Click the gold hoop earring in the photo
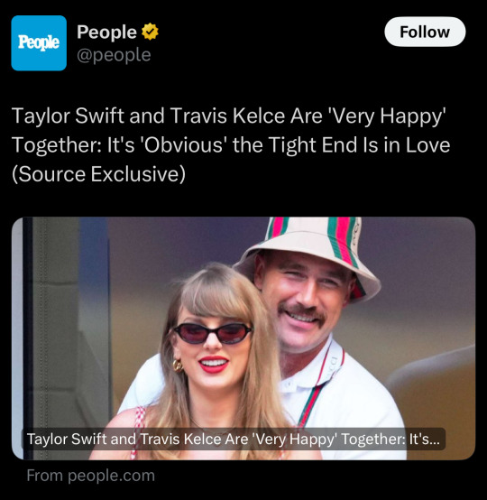Viewport: 487px width, 500px height. (178, 366)
